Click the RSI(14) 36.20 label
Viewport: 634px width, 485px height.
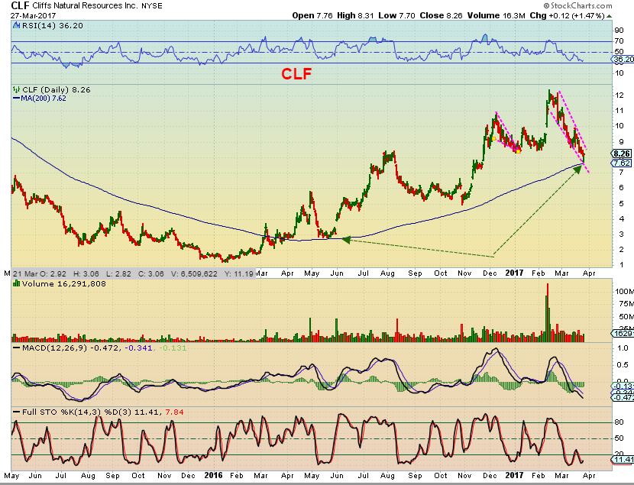pyautogui.click(x=52, y=25)
